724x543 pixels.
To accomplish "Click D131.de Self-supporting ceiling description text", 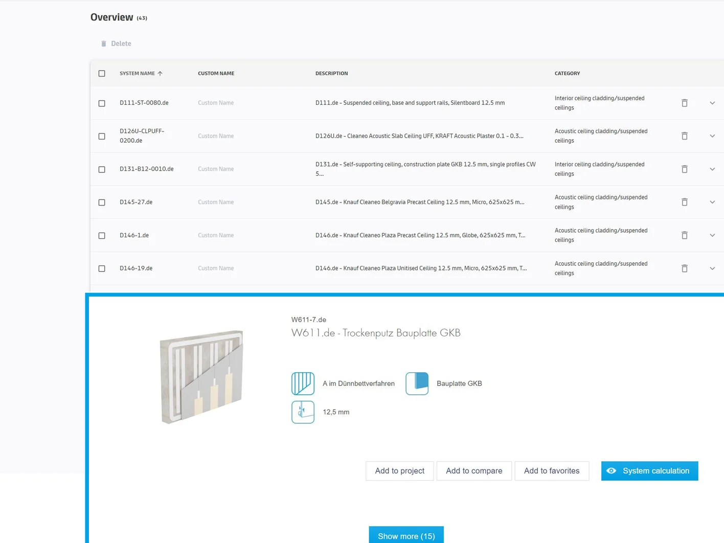I will tap(425, 169).
